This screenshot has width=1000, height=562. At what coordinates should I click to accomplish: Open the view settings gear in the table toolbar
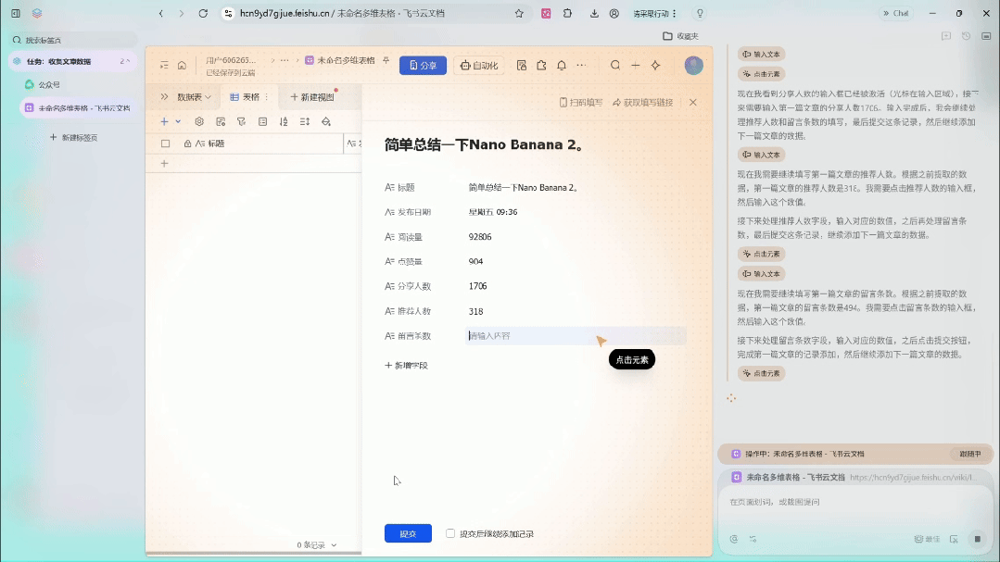pyautogui.click(x=199, y=121)
